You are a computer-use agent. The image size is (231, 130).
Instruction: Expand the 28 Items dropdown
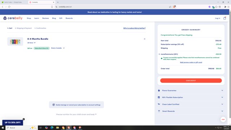[31, 43]
